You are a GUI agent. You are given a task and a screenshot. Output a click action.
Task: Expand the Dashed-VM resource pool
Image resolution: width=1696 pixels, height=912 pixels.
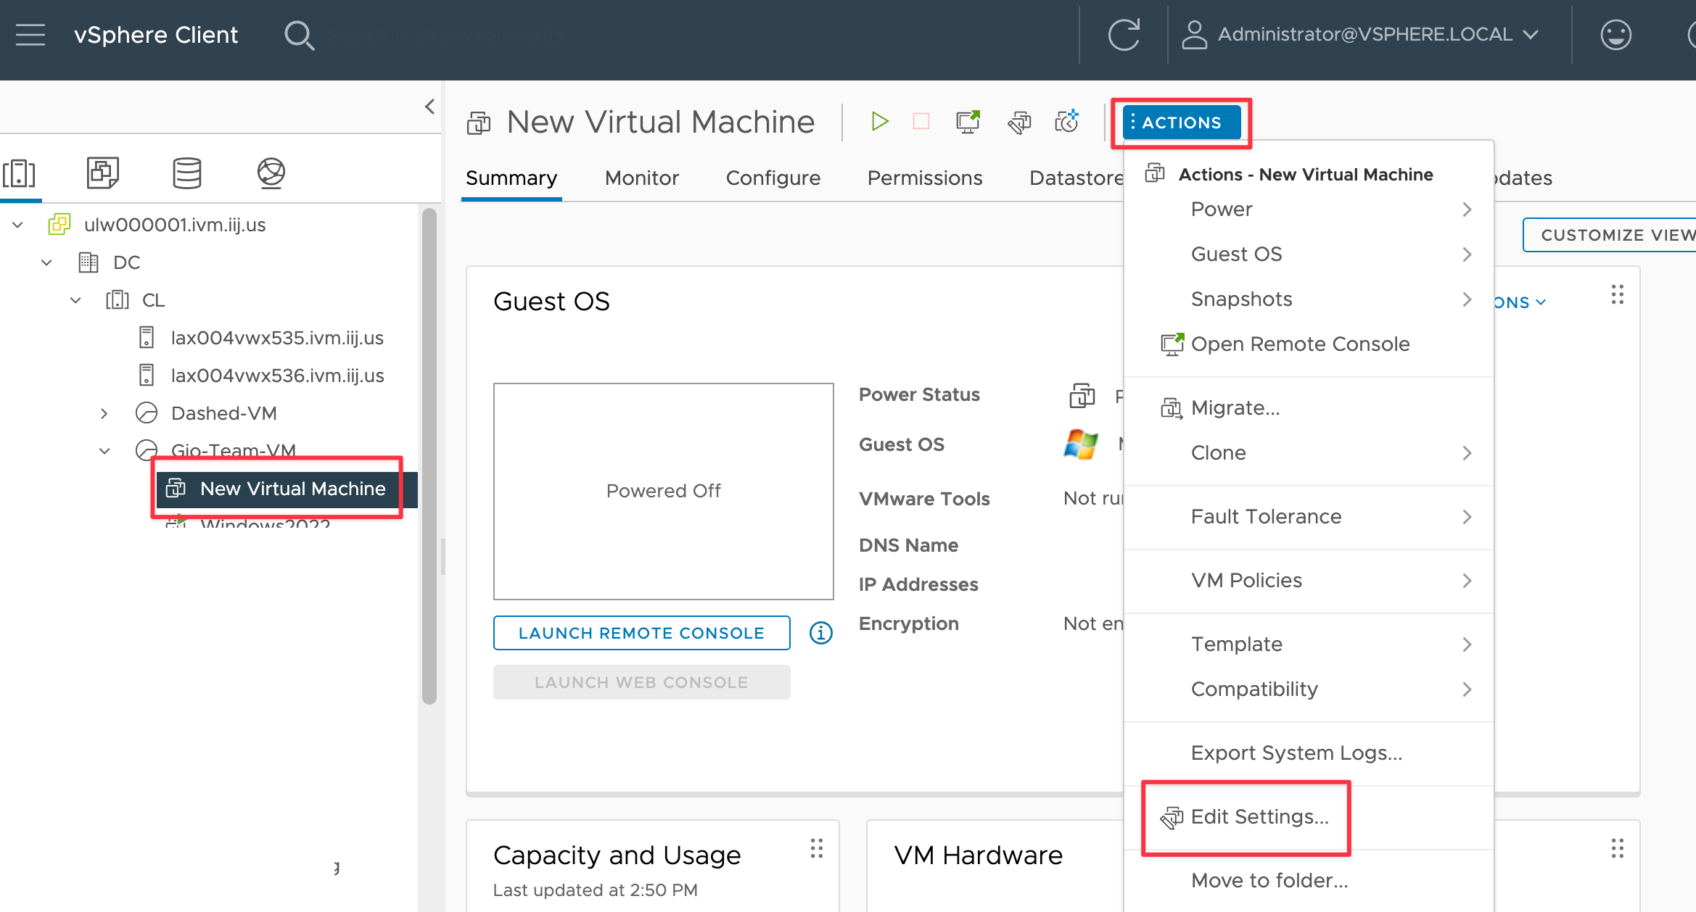(x=104, y=413)
